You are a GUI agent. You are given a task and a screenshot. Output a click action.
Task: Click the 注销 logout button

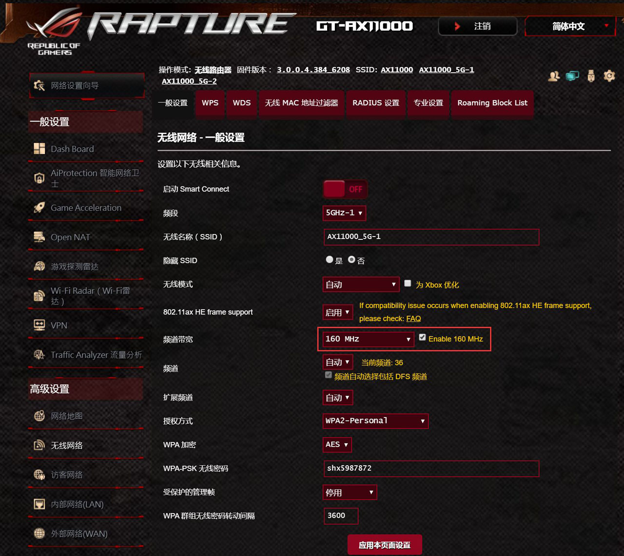tap(478, 26)
